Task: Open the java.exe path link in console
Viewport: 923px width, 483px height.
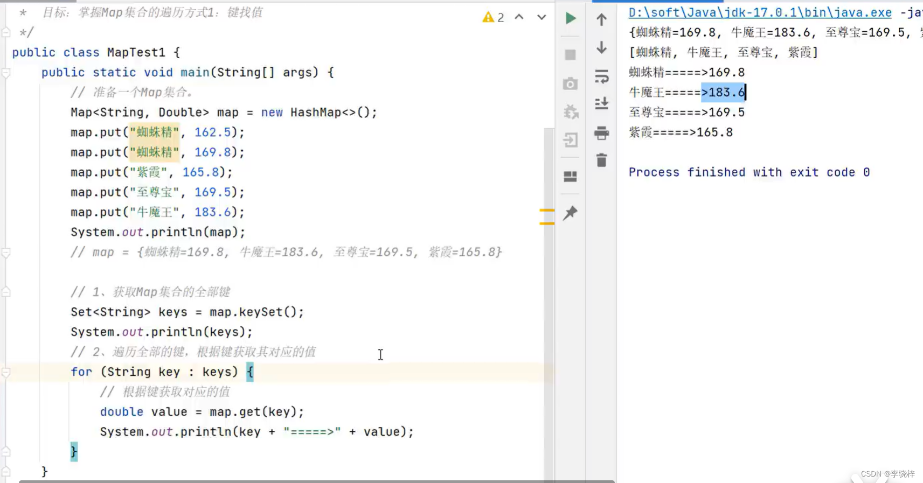Action: (760, 12)
